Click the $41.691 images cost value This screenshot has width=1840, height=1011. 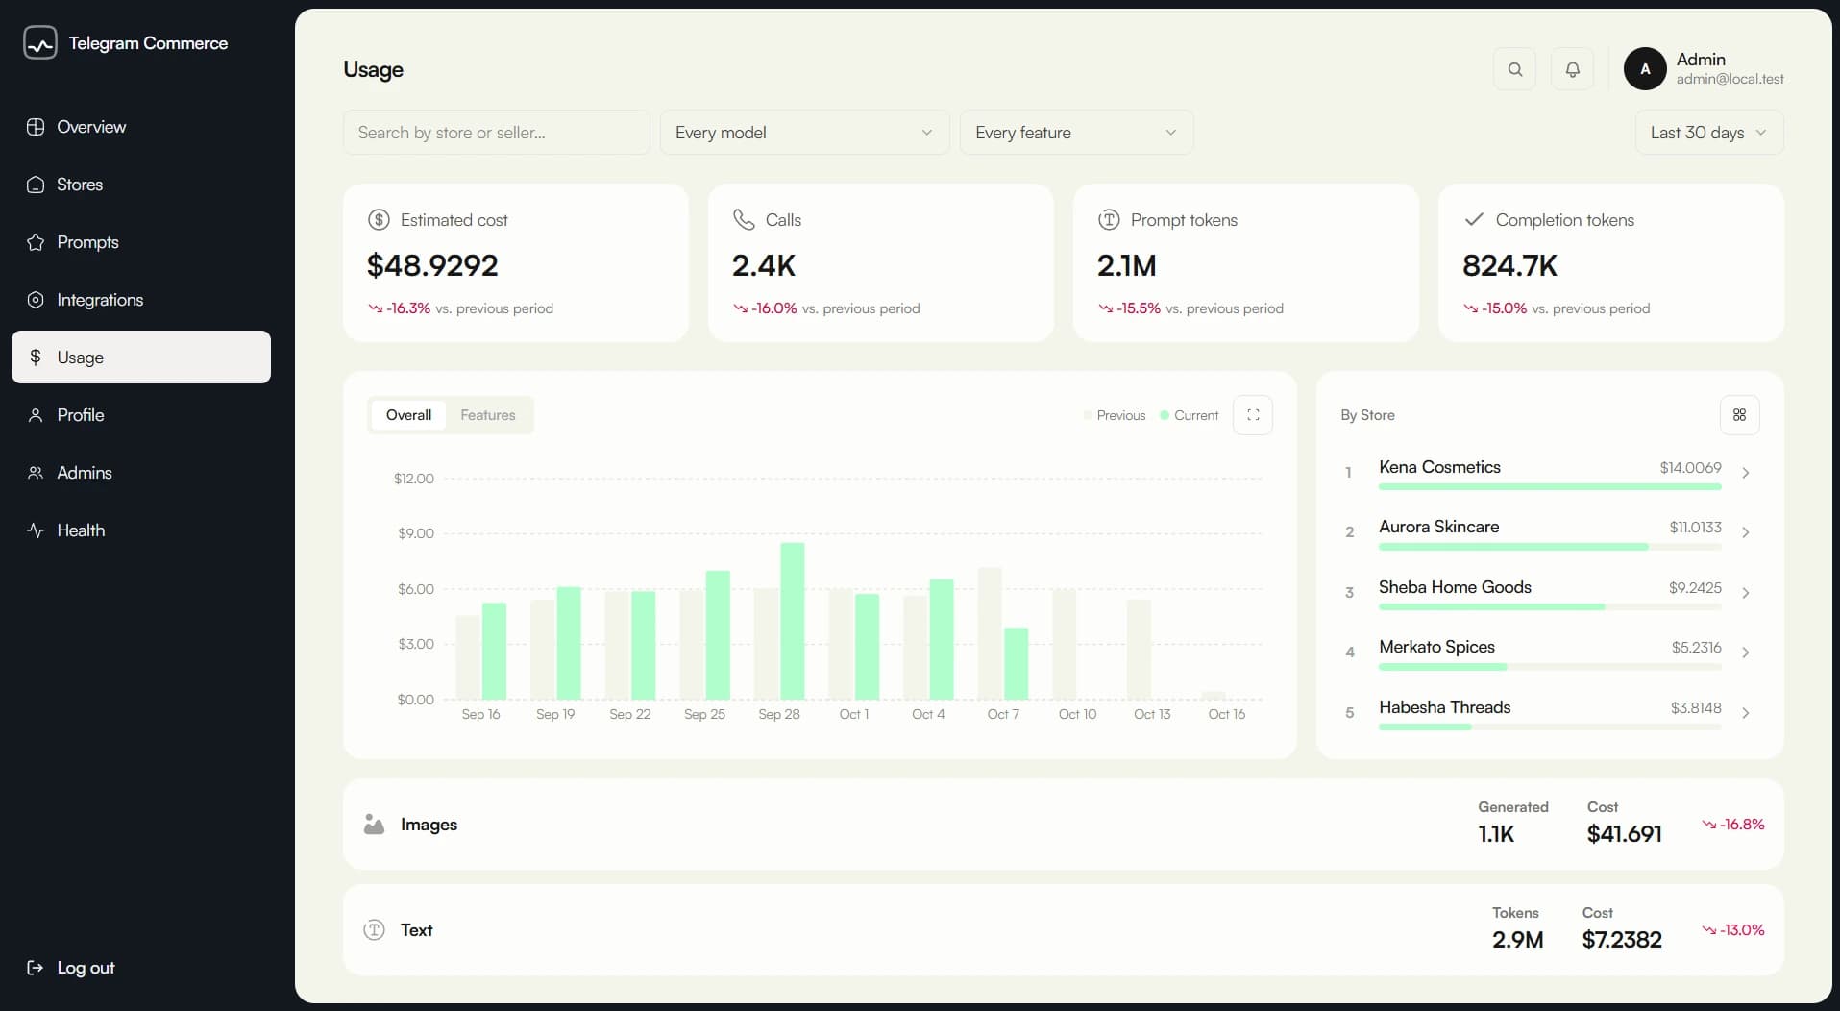(1624, 834)
